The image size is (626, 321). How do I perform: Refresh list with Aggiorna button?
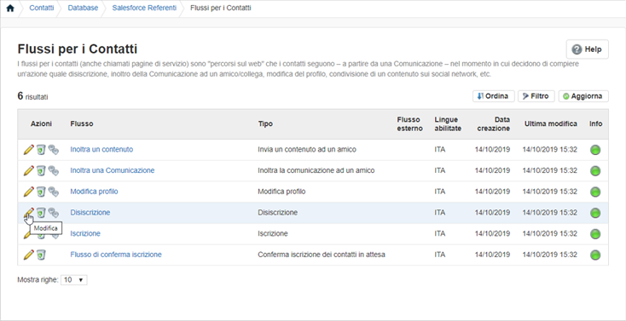point(583,96)
